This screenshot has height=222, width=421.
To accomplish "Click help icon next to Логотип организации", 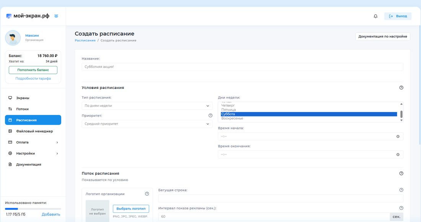I will [x=147, y=194].
